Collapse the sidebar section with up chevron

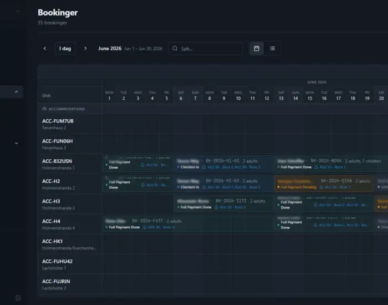[16, 92]
